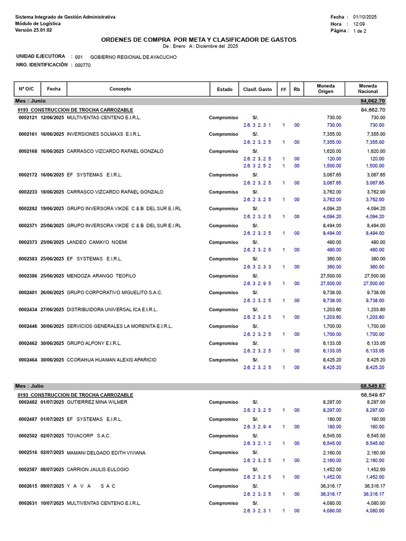
Task: Click classifier code 2.6. 3 2. 9 5
Action: pos(257,284)
